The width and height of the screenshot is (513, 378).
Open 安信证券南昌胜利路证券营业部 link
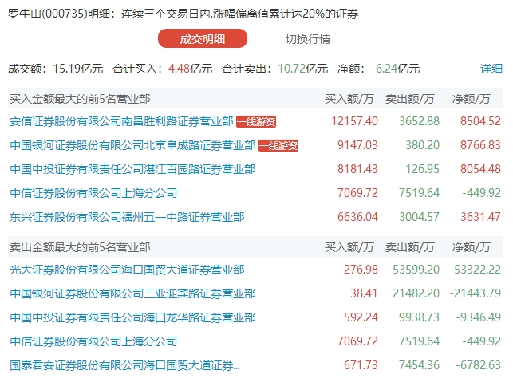coord(121,122)
